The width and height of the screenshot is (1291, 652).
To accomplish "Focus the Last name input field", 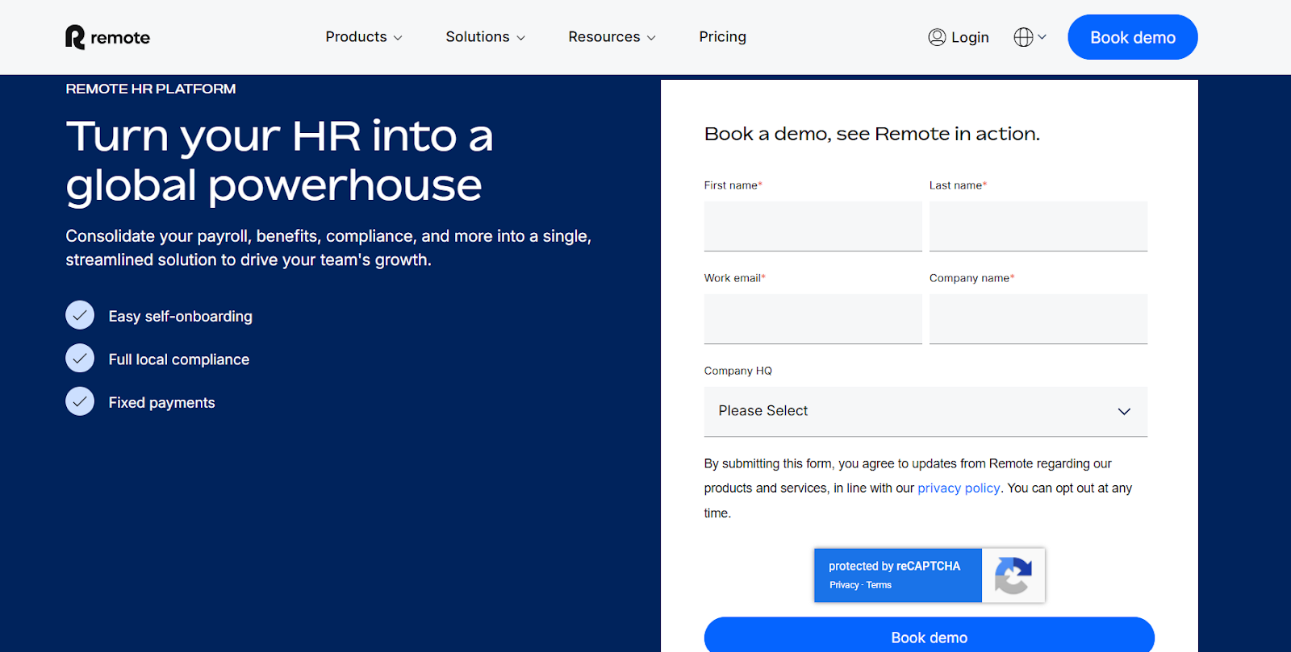I will [x=1038, y=226].
